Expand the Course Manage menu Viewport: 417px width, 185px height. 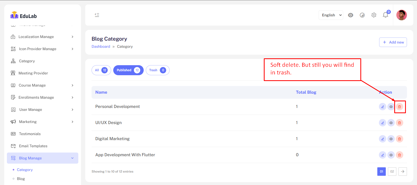(42, 85)
